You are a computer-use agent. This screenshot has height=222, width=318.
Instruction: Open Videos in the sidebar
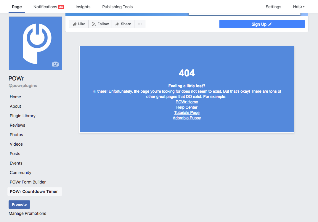click(x=16, y=144)
